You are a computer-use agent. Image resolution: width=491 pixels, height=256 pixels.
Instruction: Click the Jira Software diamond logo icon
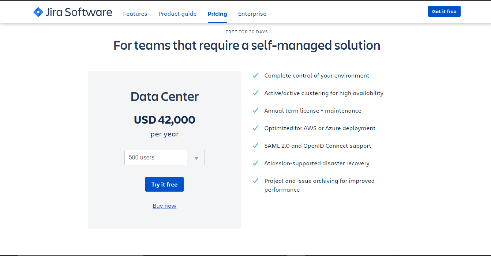38,12
